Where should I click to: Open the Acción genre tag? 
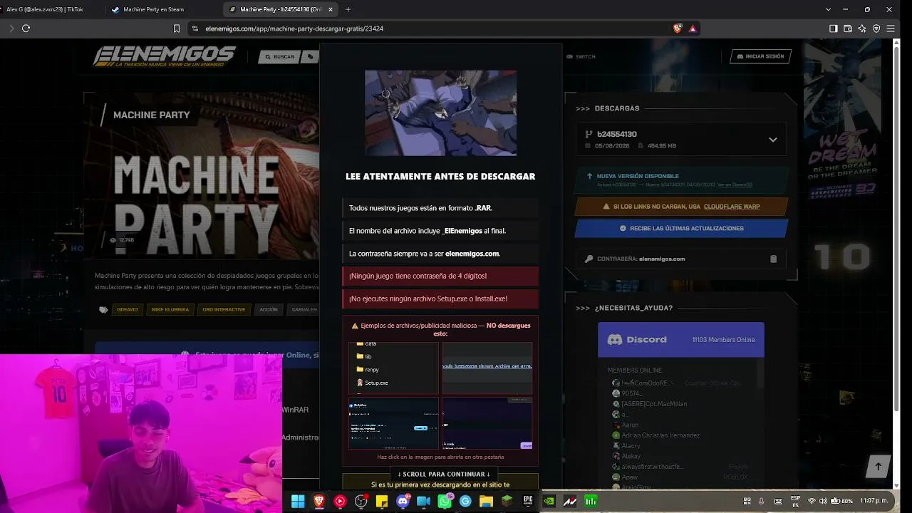point(269,310)
